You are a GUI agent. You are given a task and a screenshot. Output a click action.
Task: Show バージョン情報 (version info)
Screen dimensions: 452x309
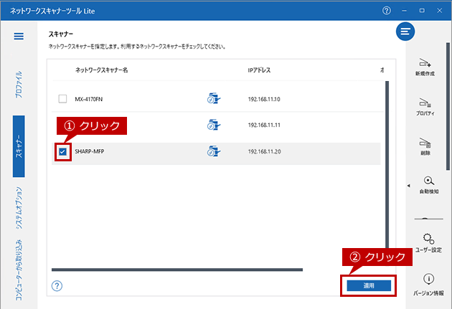point(428,285)
